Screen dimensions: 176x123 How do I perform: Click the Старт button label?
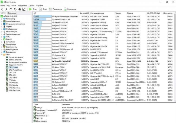pos(35,9)
